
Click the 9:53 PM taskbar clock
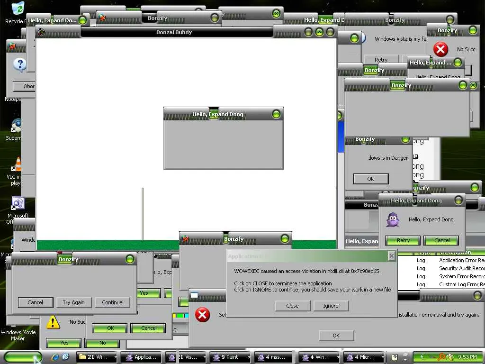pyautogui.click(x=467, y=357)
